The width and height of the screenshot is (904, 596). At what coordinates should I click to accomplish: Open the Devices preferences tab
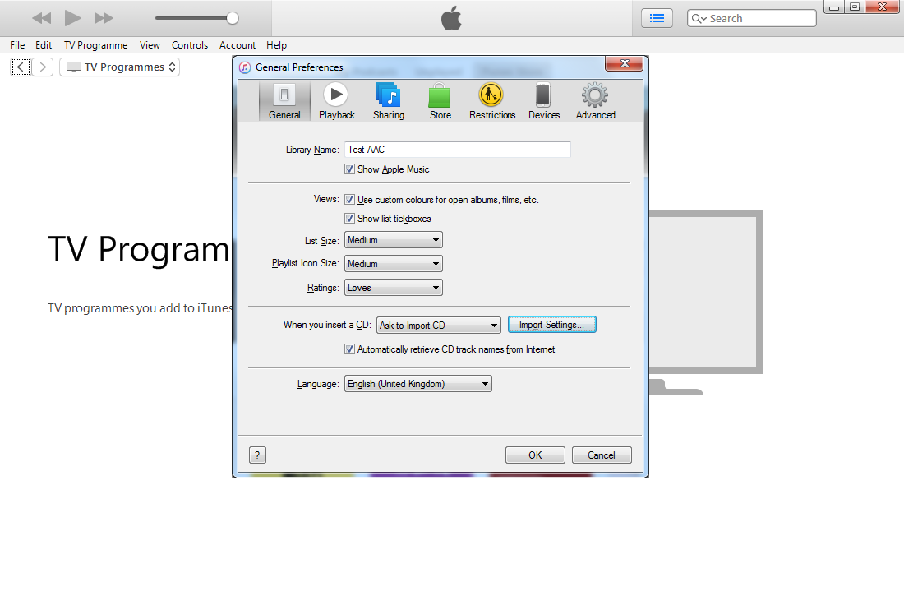coord(544,101)
